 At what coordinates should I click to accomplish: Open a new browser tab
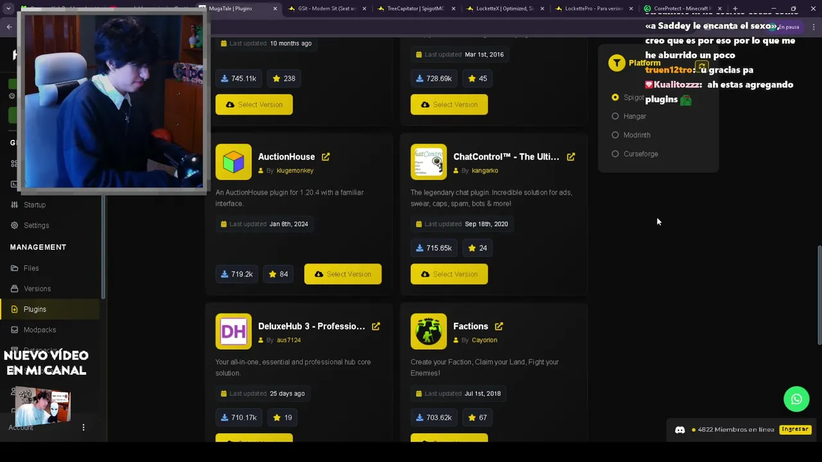click(735, 8)
